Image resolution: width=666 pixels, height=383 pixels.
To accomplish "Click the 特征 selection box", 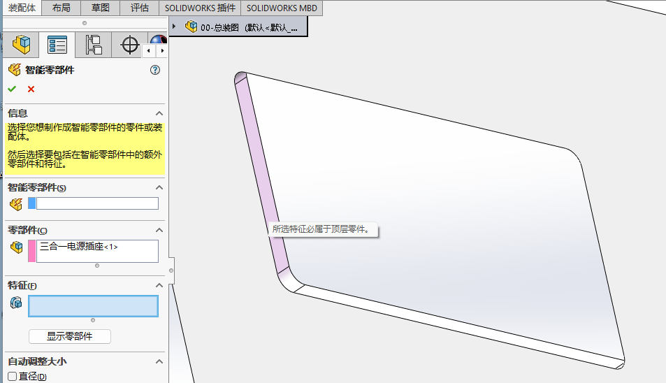I will coord(93,306).
